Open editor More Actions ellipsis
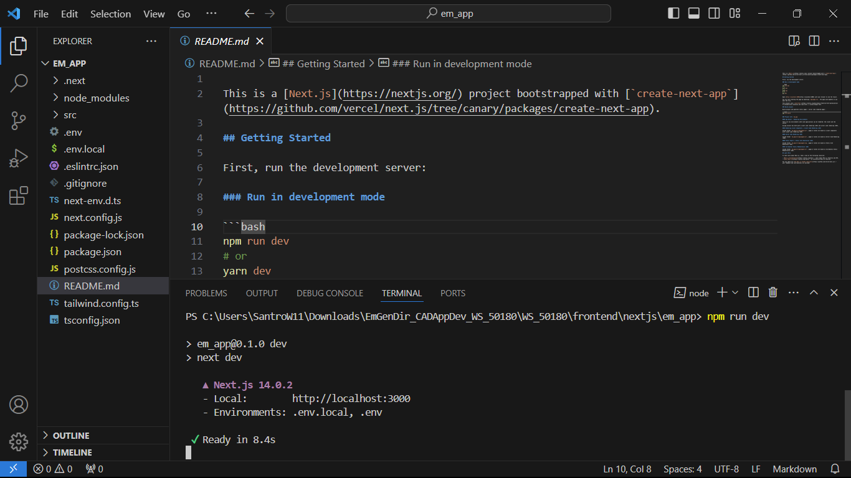 (x=834, y=41)
